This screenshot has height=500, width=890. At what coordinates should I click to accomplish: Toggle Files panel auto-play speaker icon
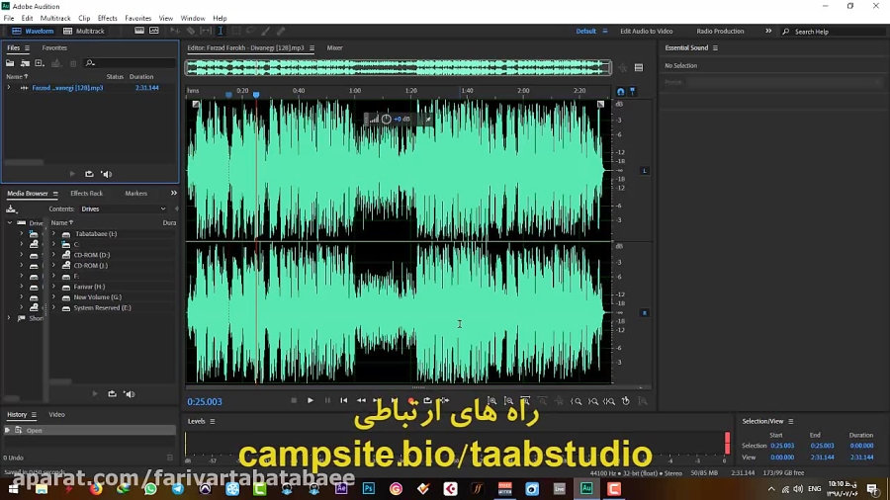click(106, 174)
